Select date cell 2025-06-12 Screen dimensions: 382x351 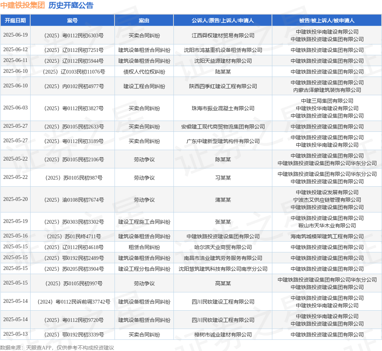[x=15, y=50]
